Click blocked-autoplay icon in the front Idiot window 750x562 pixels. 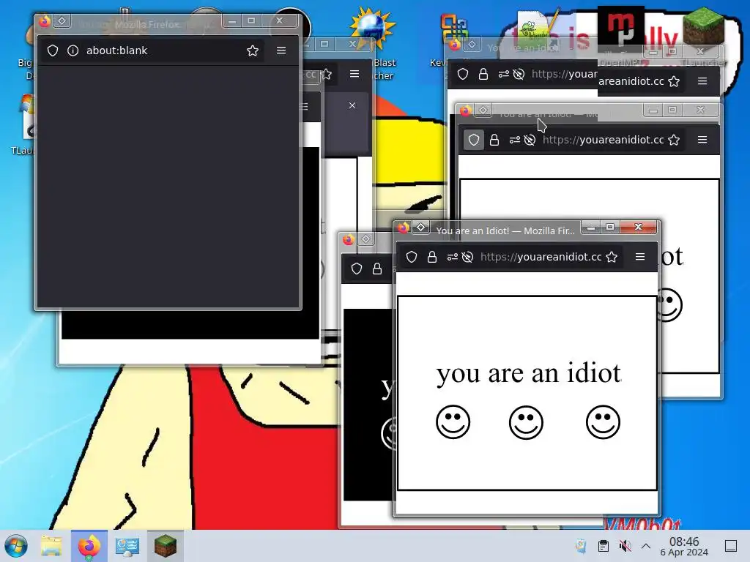click(x=468, y=257)
